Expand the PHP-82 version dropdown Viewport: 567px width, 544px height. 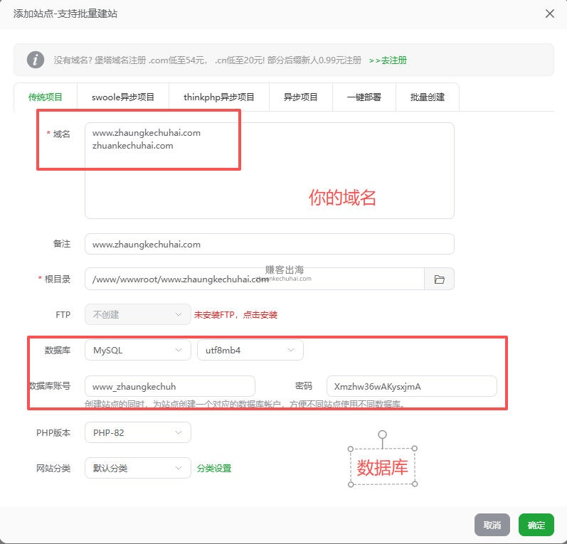(137, 432)
